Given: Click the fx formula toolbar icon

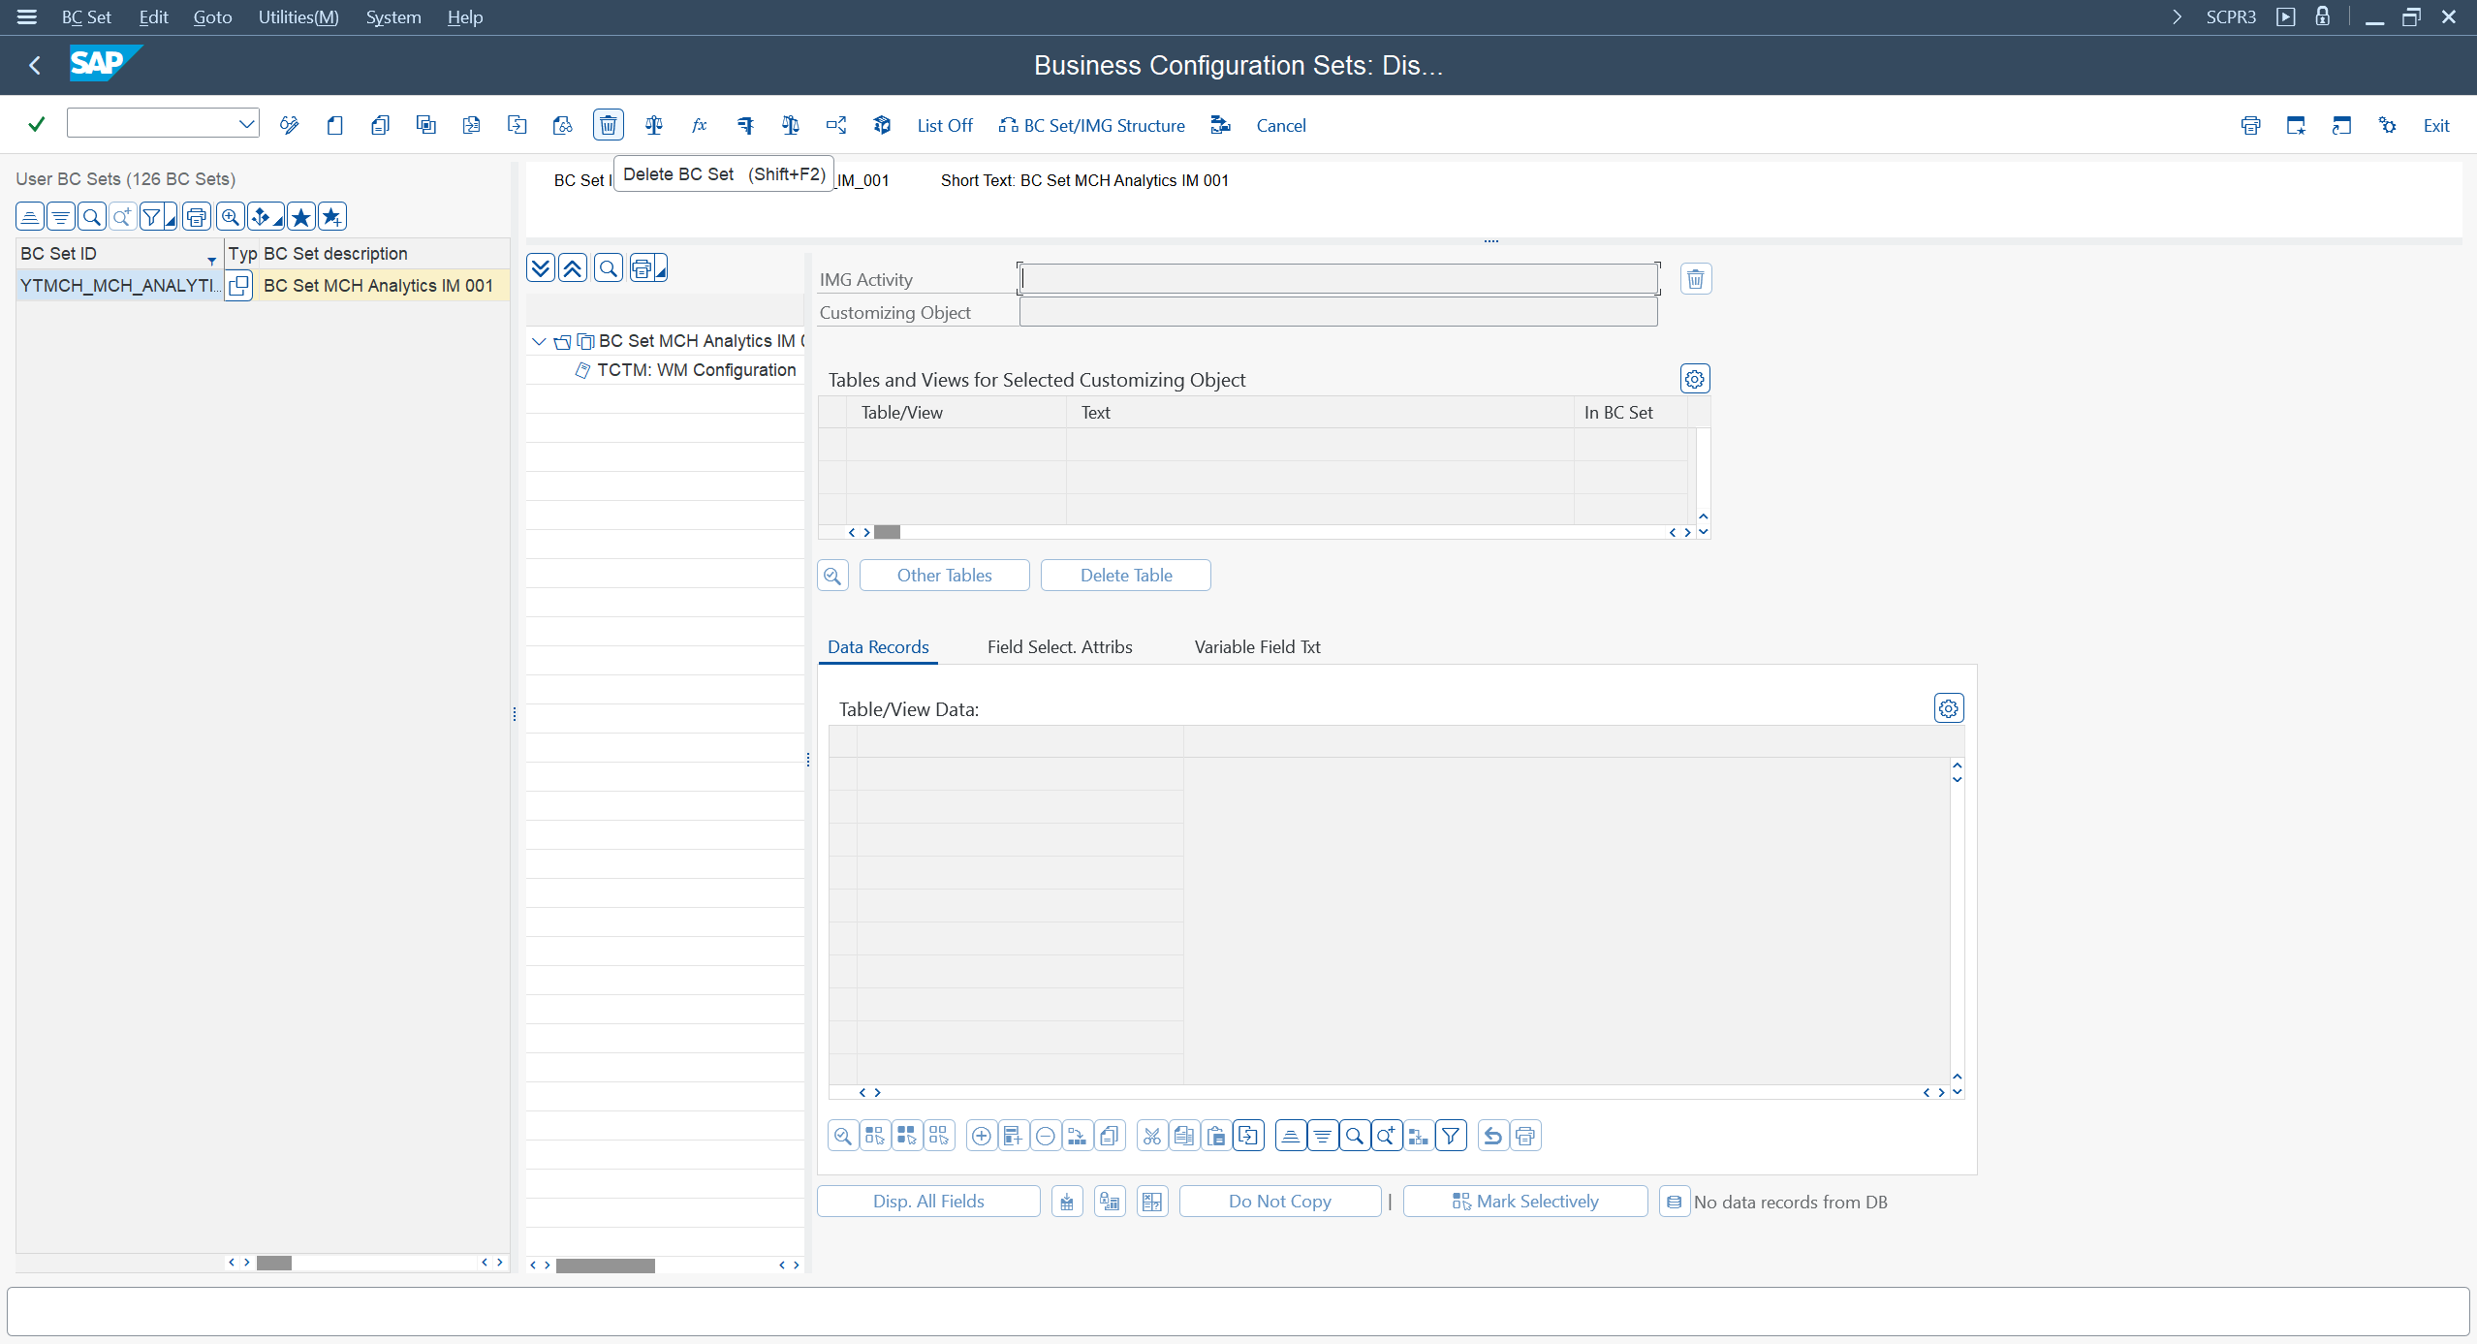Looking at the screenshot, I should coord(699,125).
